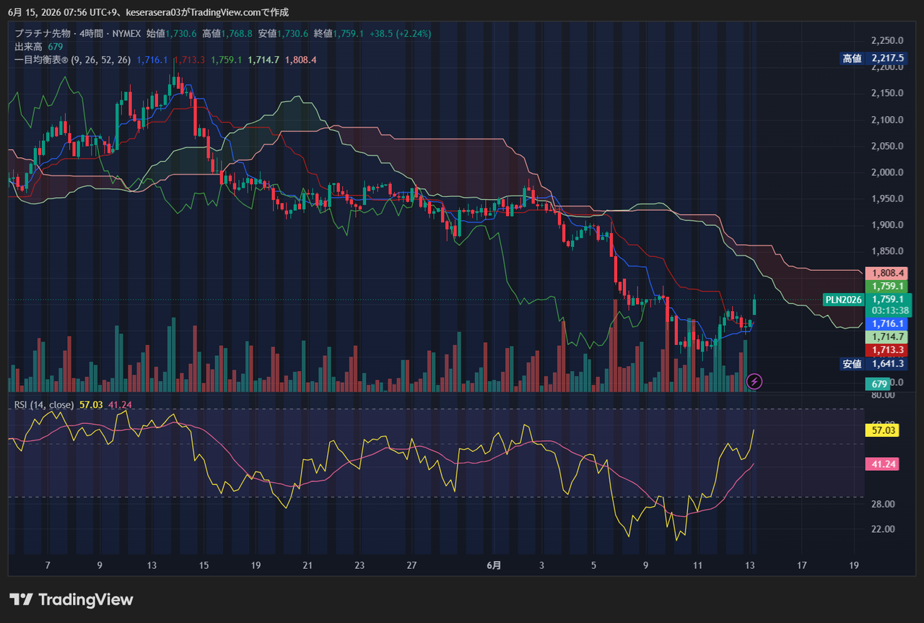Click date 17 on the time axis

pyautogui.click(x=802, y=565)
